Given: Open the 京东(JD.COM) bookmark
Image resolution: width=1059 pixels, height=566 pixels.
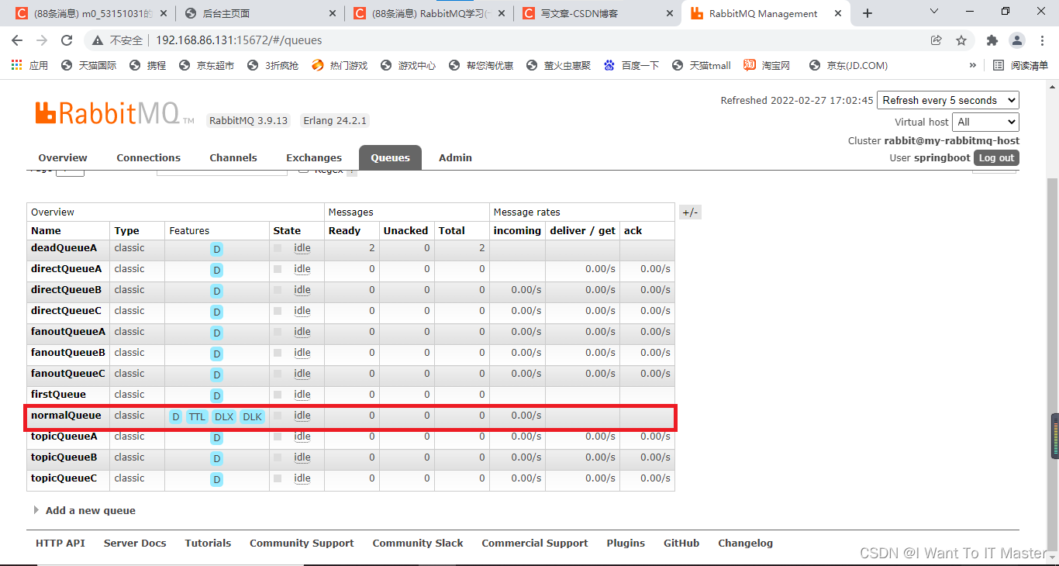Looking at the screenshot, I should point(848,65).
